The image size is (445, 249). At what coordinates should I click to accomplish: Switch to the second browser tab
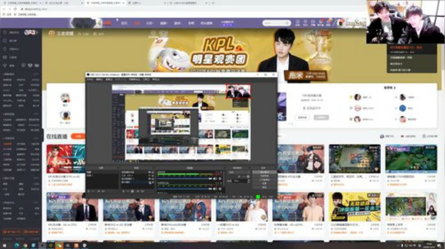tap(65, 3)
